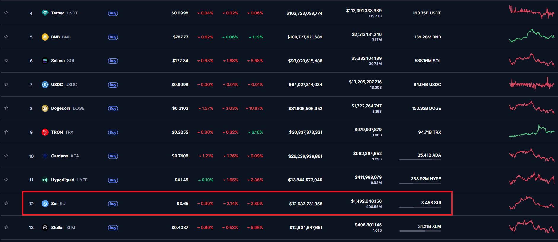The image size is (558, 242).
Task: Click the Tether coin logo icon
Action: pos(45,13)
